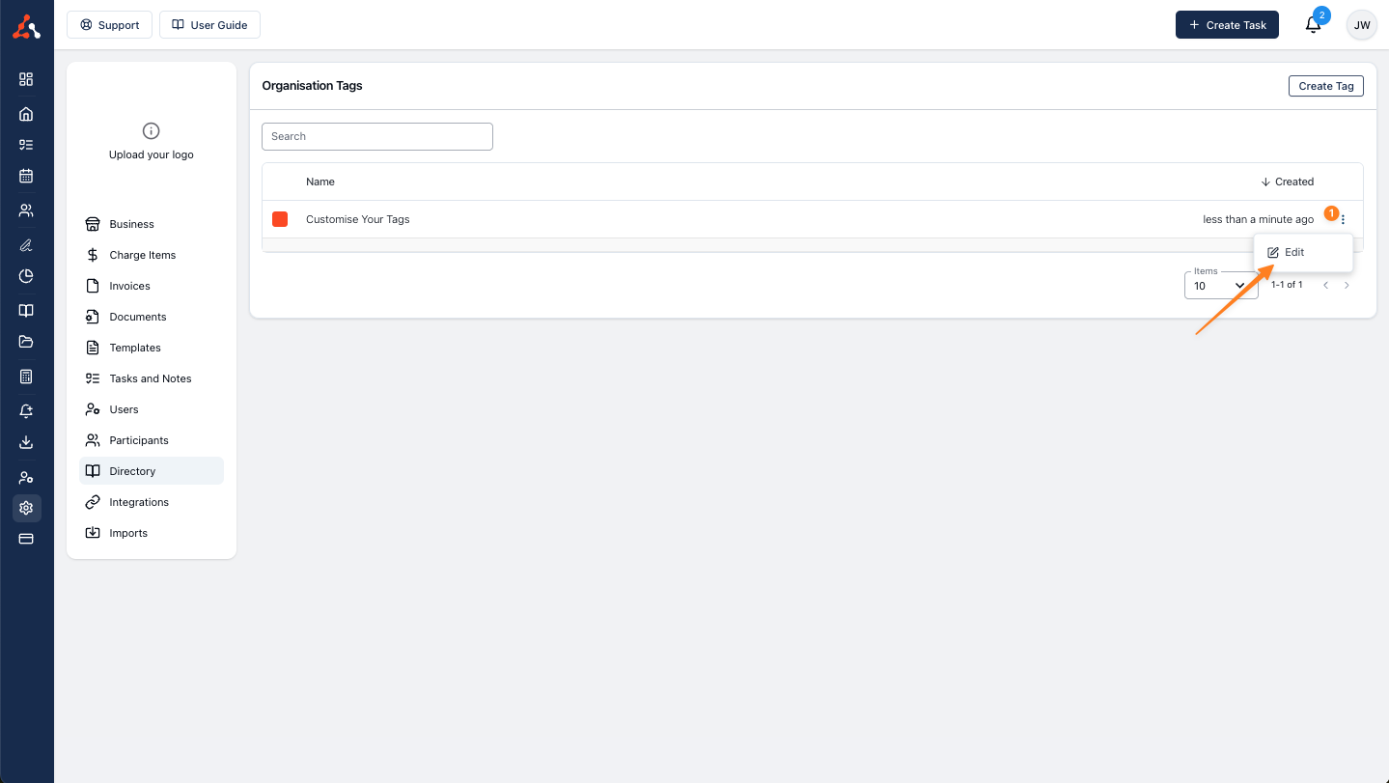
Task: Open the dashboard grid icon in sidebar
Action: click(26, 79)
